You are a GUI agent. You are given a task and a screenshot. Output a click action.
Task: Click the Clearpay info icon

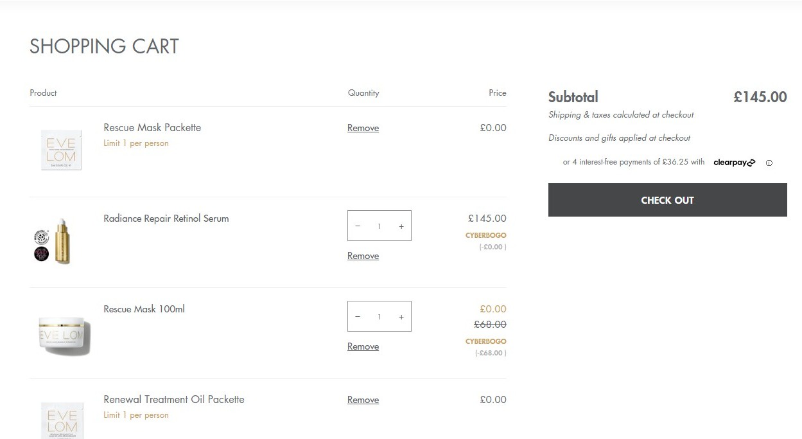click(769, 163)
